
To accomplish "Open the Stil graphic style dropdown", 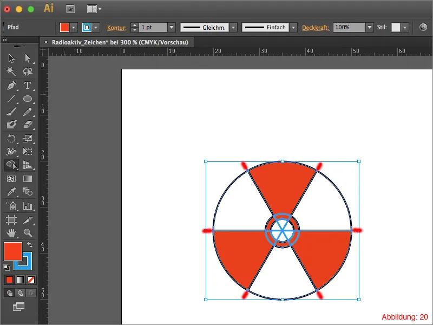I will (x=405, y=28).
